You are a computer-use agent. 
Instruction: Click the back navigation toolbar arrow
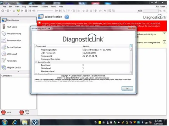tap(3, 11)
